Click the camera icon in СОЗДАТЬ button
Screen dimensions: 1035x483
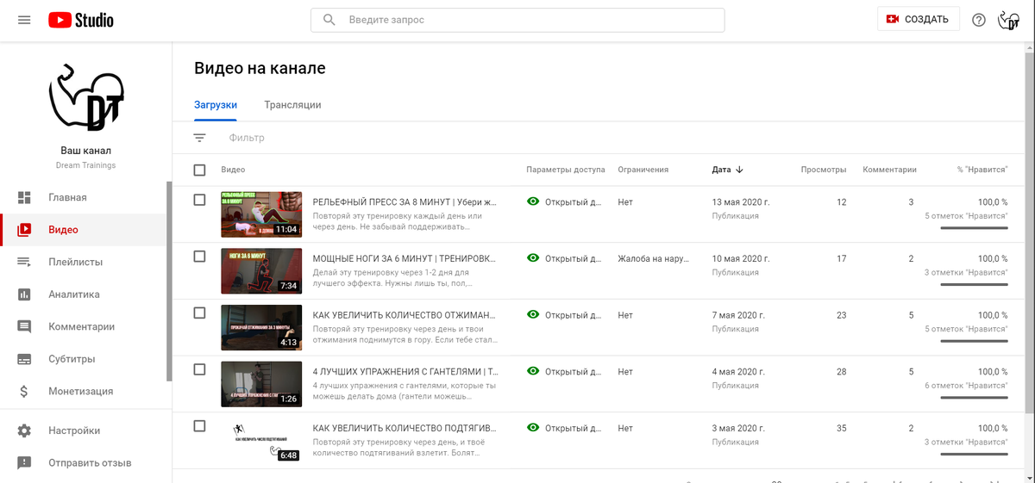click(x=893, y=20)
